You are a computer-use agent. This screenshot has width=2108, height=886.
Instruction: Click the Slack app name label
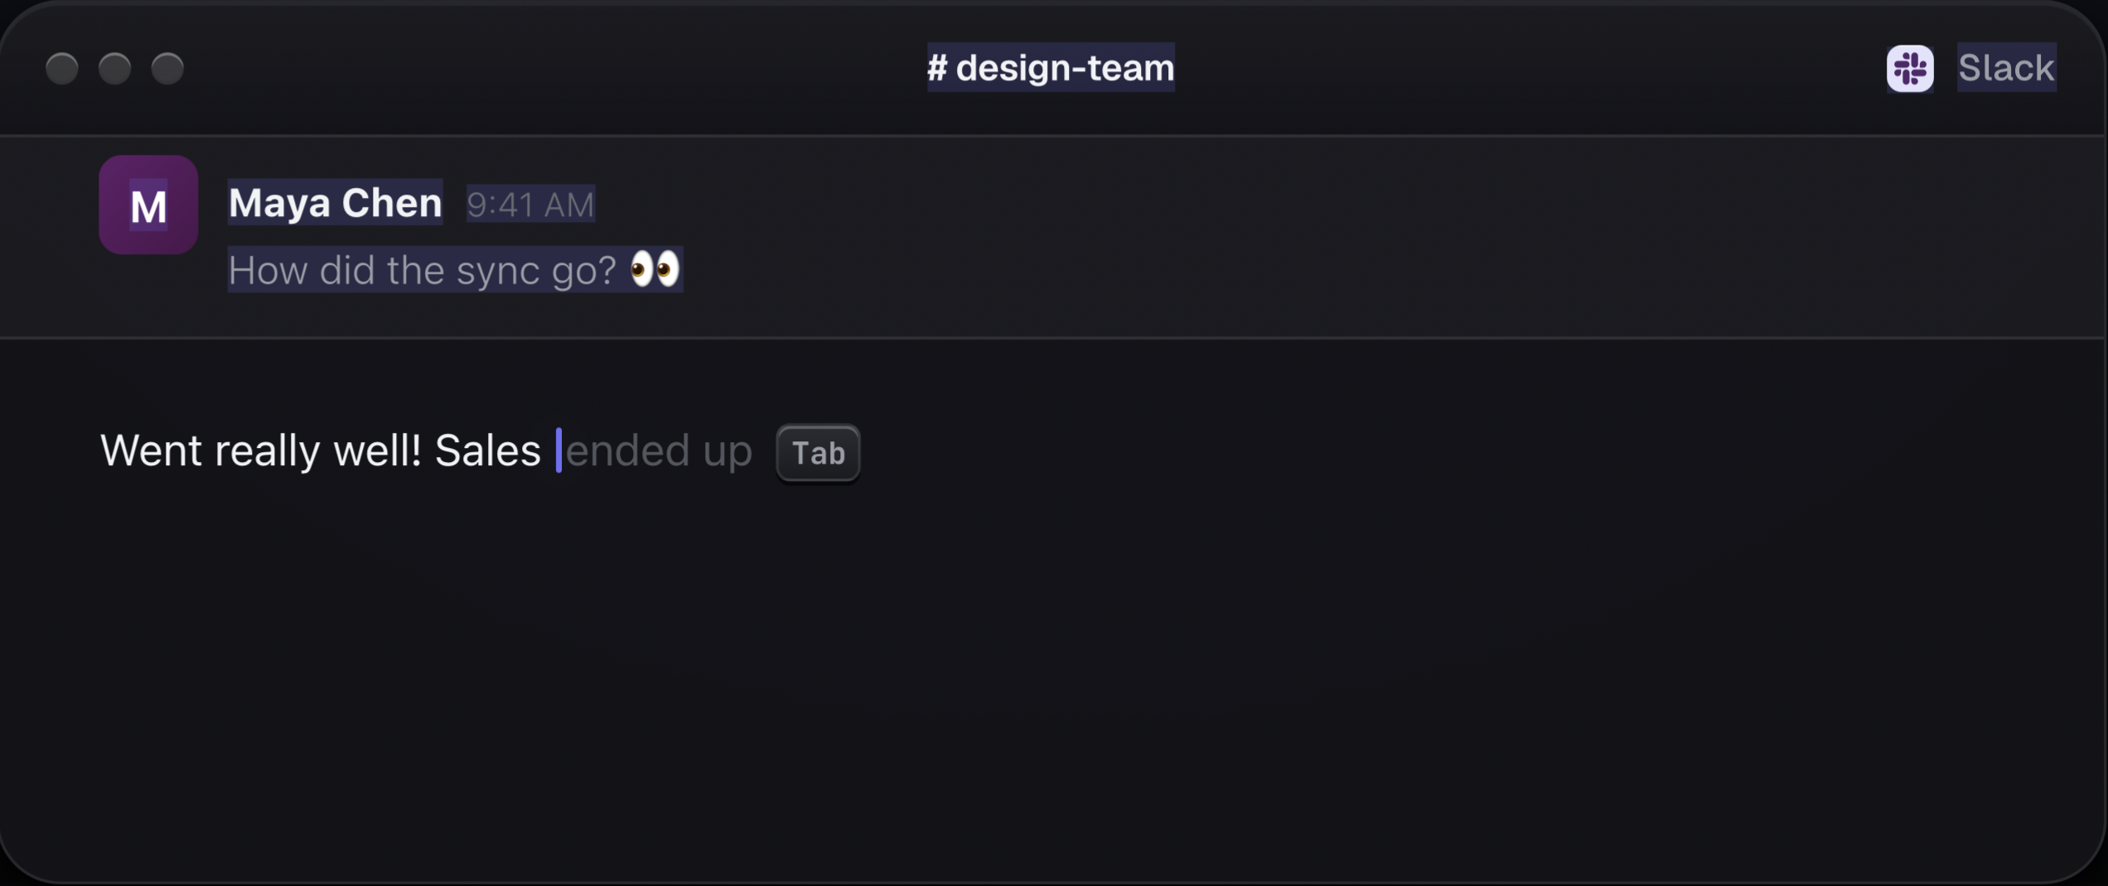[2006, 68]
